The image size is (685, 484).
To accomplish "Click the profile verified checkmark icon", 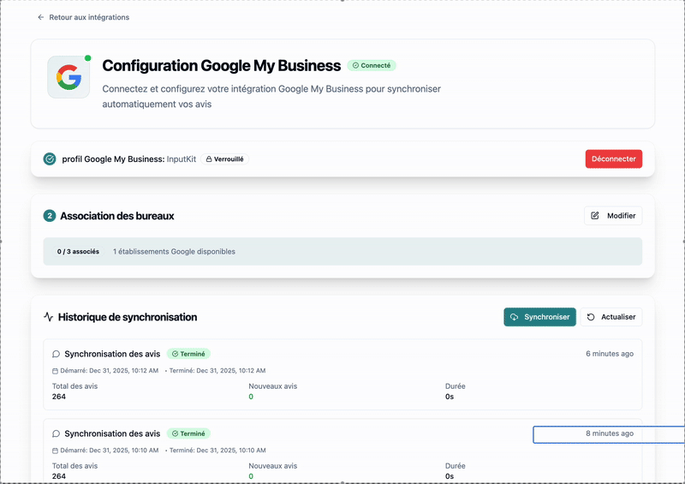I will 50,158.
